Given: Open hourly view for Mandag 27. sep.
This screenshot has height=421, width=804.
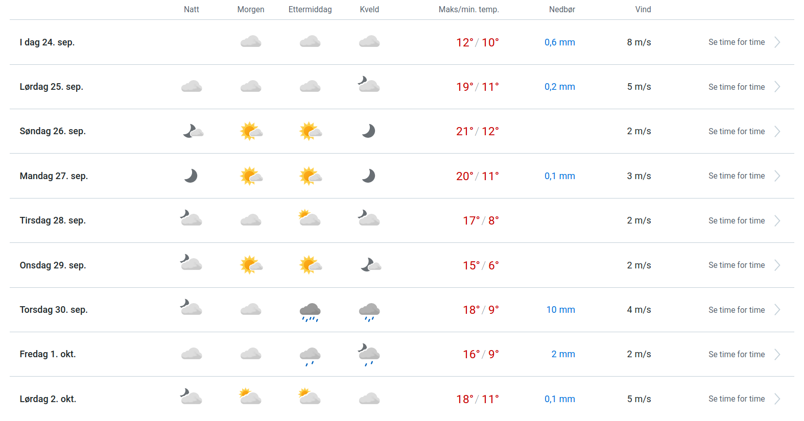Looking at the screenshot, I should (x=737, y=176).
